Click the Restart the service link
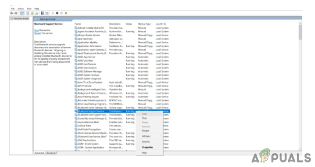 (38, 33)
